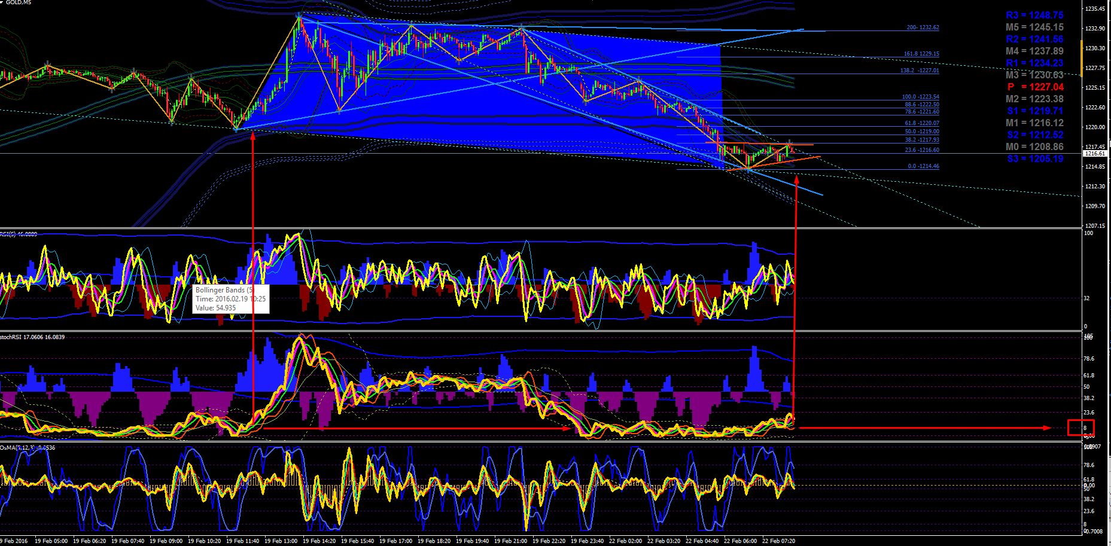Click the Bollinger Bands tooltip title

[224, 290]
